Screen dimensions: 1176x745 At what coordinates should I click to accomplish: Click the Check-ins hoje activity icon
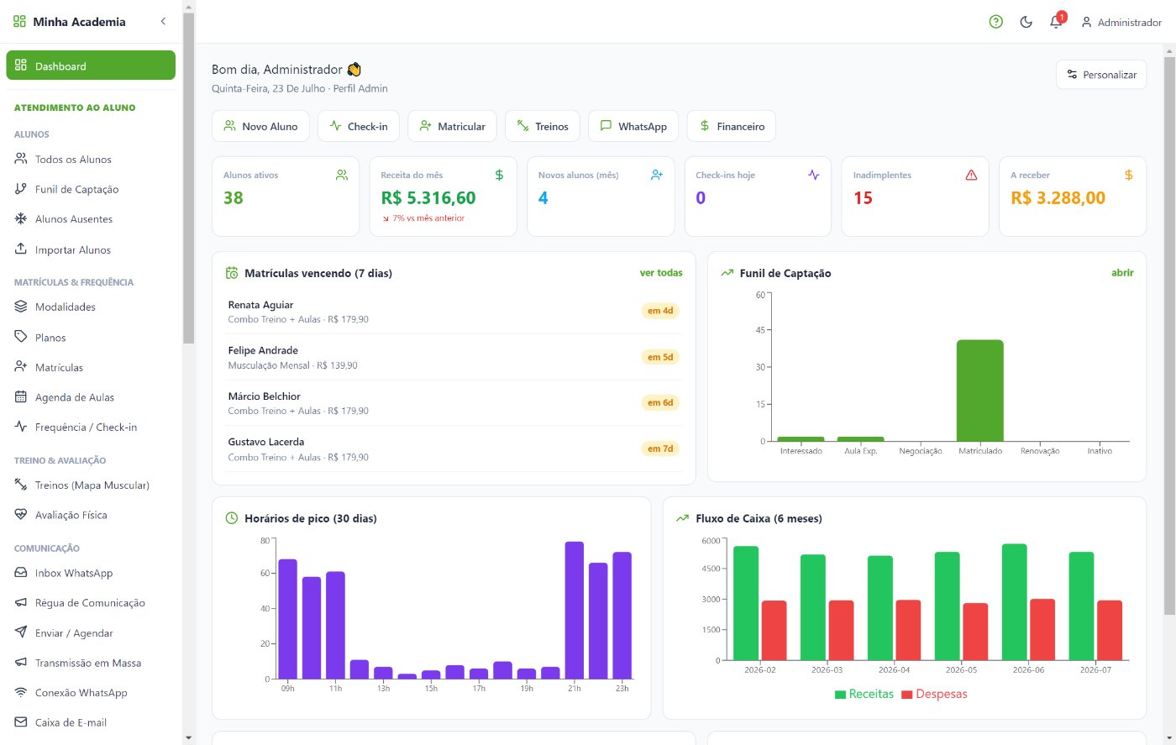point(814,175)
